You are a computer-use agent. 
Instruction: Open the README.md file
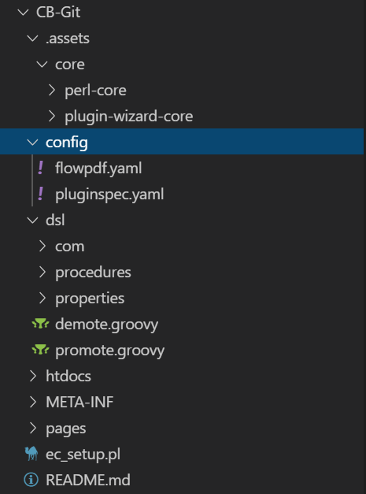[88, 480]
